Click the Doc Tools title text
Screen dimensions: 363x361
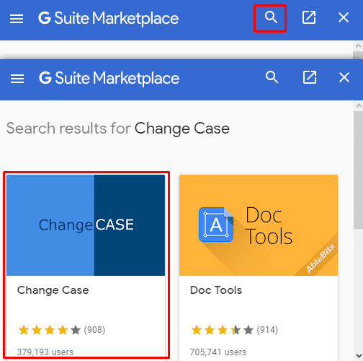(x=216, y=290)
